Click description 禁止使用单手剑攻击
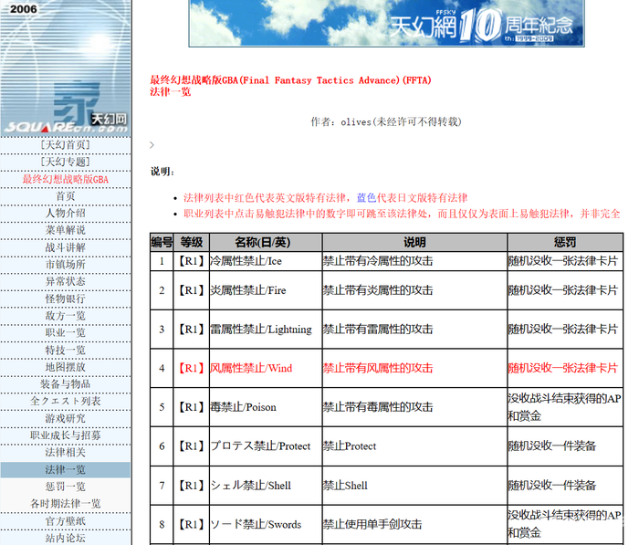 372,524
